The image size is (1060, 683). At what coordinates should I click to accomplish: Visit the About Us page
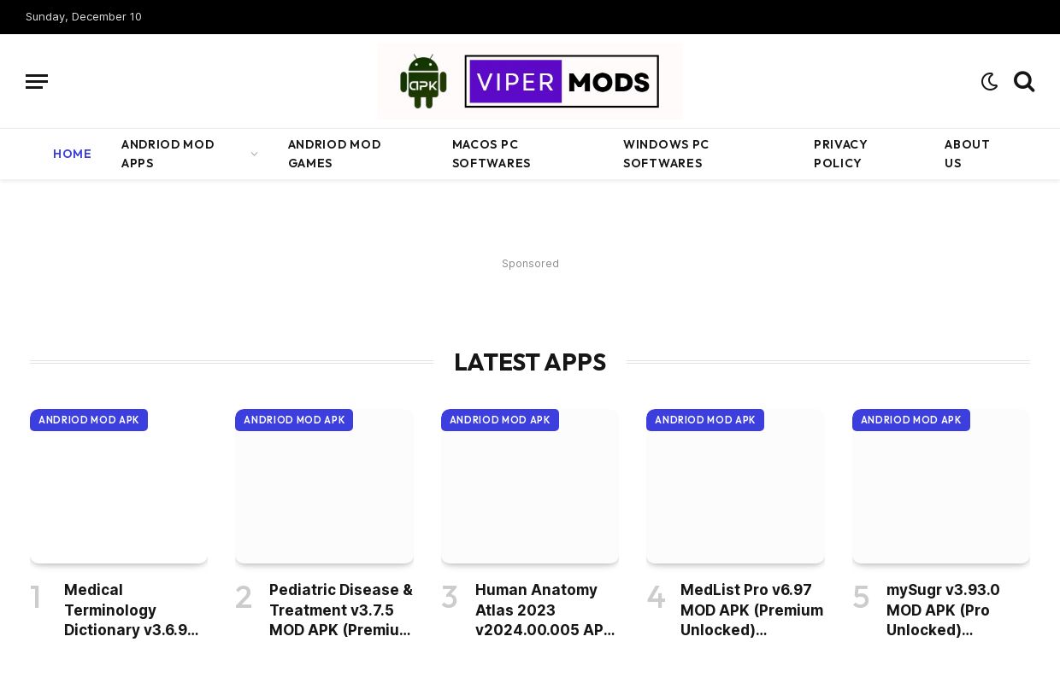click(x=967, y=154)
